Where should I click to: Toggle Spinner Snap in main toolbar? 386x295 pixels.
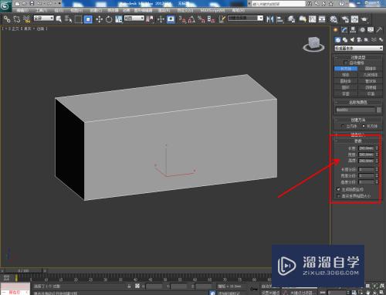[211, 19]
